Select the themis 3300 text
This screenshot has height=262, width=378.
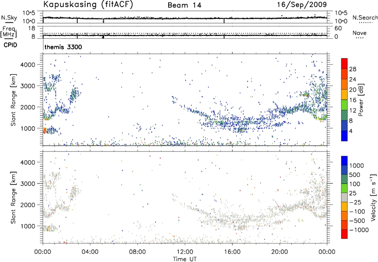pyautogui.click(x=63, y=47)
